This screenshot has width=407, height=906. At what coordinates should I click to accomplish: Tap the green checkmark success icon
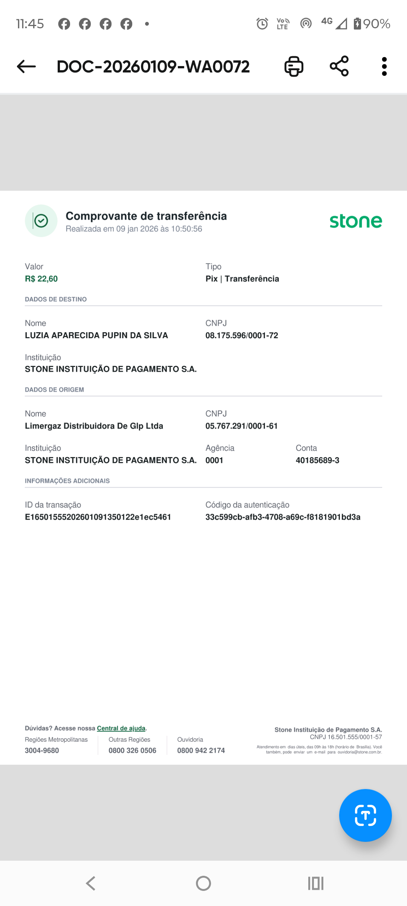41,221
